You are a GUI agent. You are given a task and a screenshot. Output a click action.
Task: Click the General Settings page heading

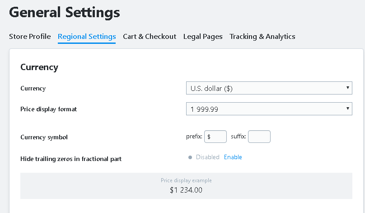coord(65,13)
